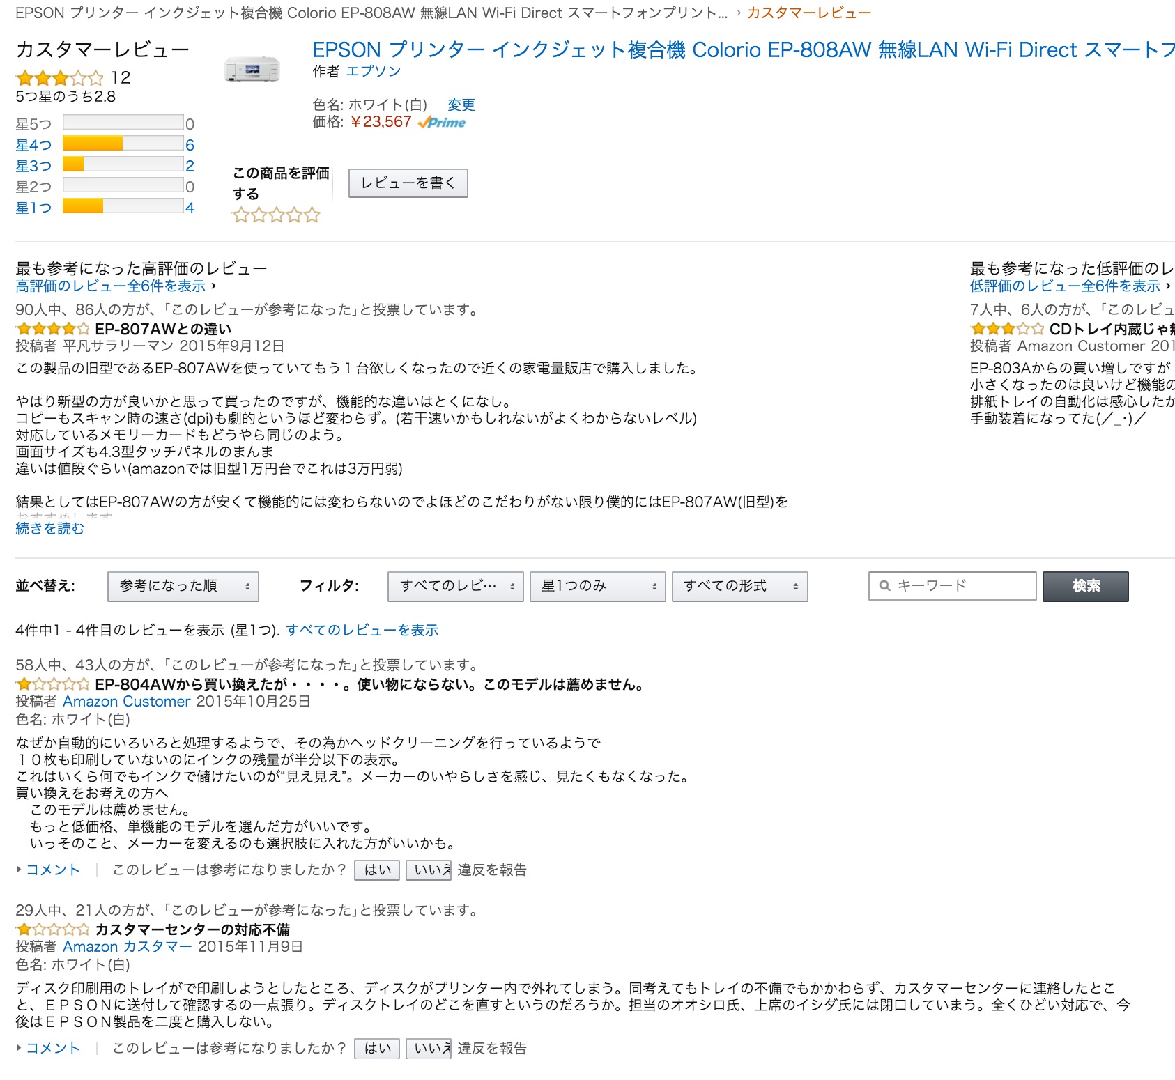Screen dimensions: 1175x1080
Task: Click the overall 2.8 star rating icon
Action: (59, 77)
